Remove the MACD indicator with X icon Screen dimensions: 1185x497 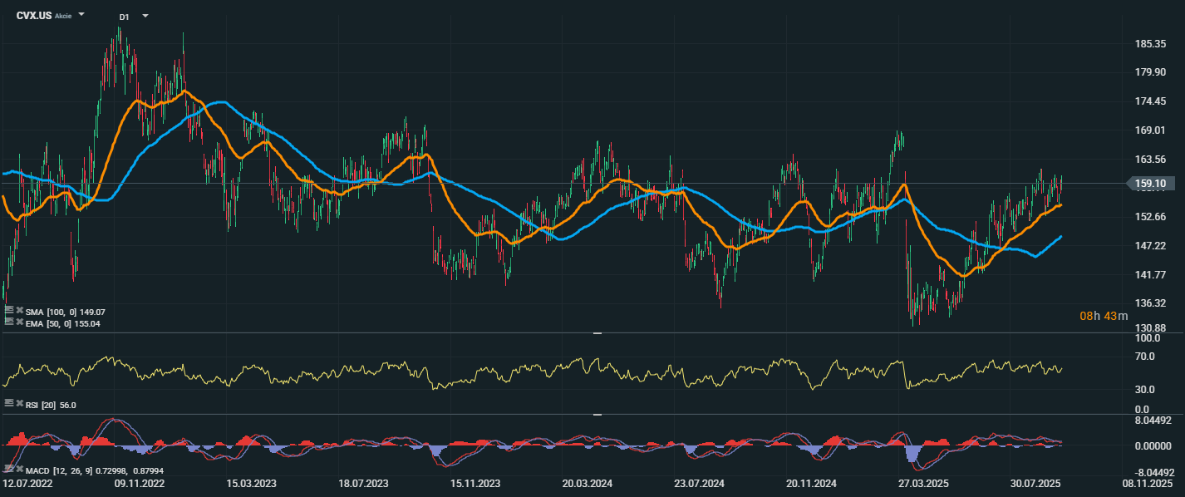click(x=19, y=469)
